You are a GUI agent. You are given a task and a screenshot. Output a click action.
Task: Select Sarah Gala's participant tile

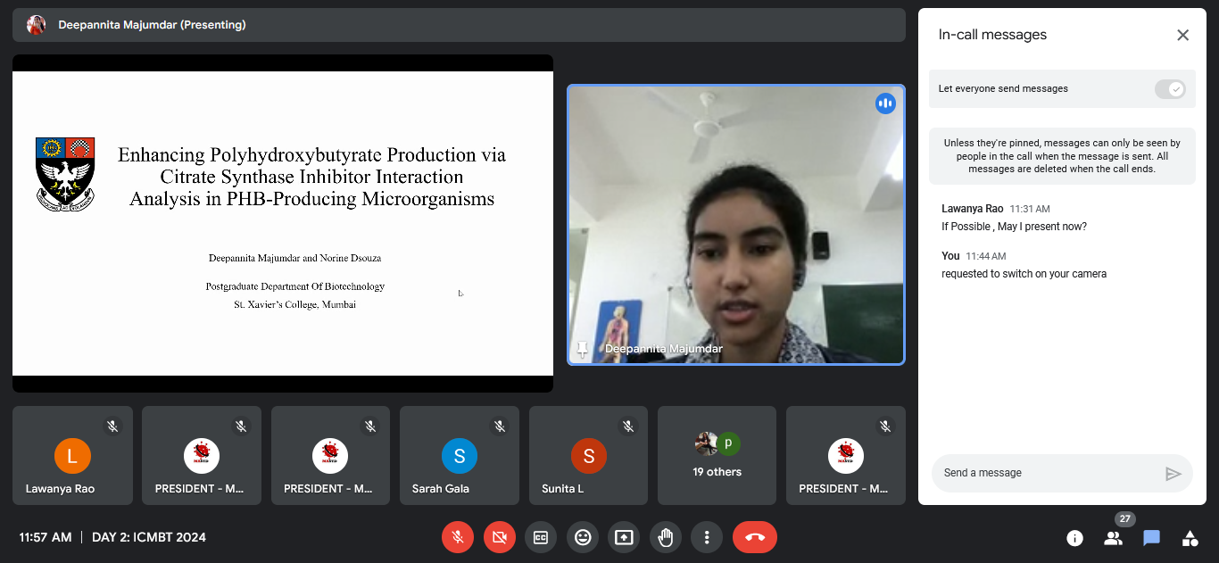460,456
